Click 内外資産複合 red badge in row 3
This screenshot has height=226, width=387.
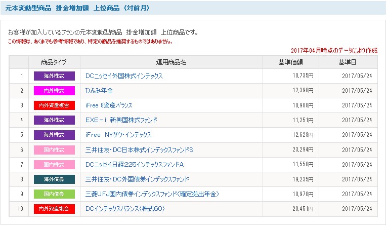coord(54,105)
